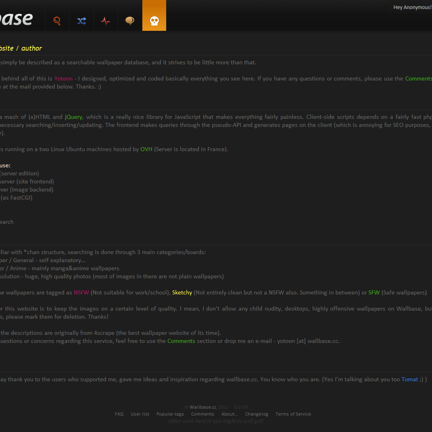
Task: Click the blue shuffle random icon
Action: (x=82, y=21)
